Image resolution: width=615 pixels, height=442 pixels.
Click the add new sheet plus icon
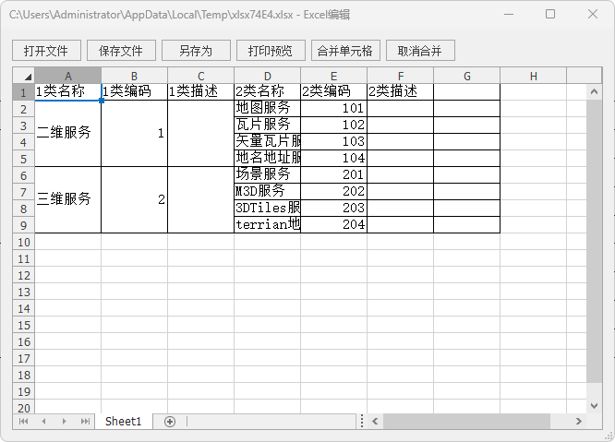click(x=169, y=422)
